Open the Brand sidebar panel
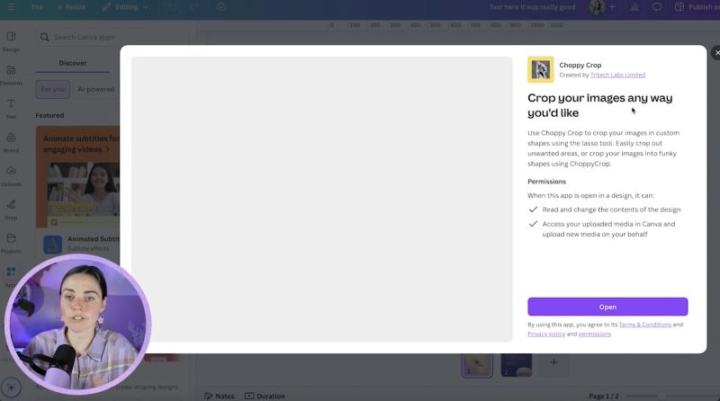The image size is (720, 401). (x=11, y=142)
